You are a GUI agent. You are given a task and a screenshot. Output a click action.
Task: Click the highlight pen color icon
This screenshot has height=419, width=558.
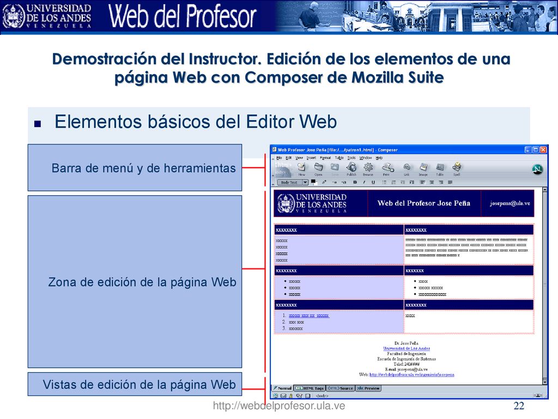(324, 182)
